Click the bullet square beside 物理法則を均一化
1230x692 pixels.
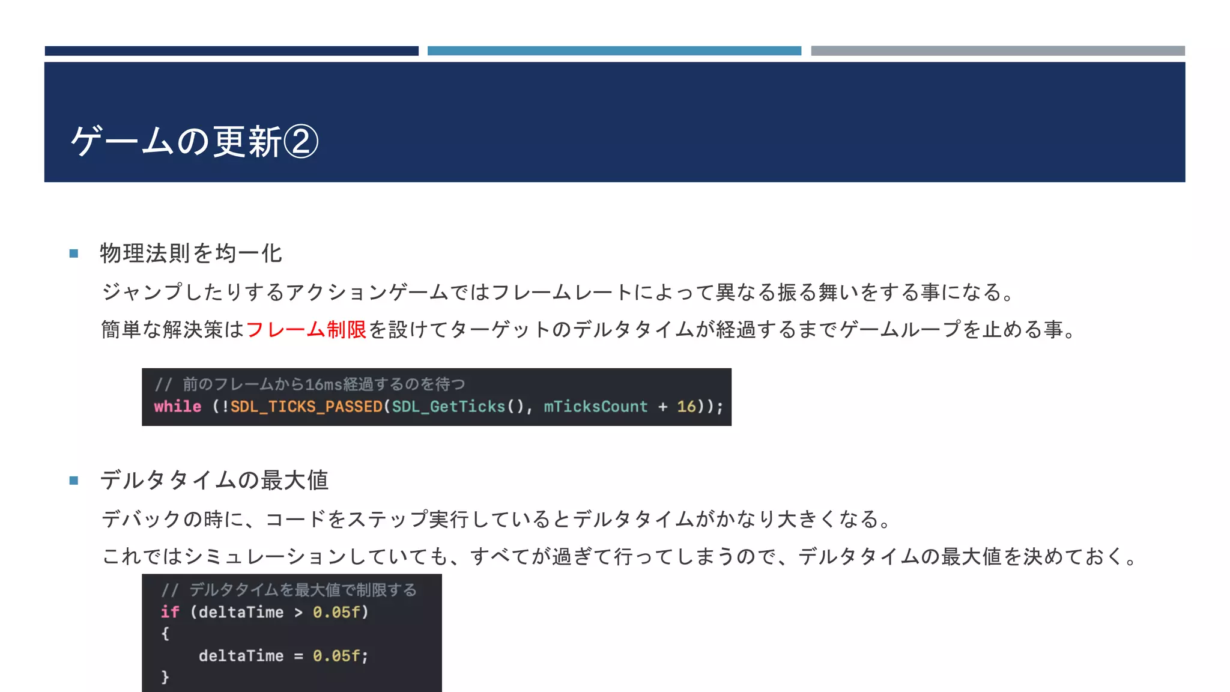point(74,253)
